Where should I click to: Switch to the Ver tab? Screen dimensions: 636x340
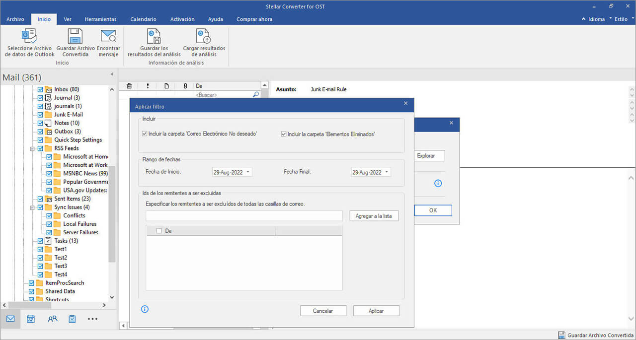pyautogui.click(x=68, y=19)
